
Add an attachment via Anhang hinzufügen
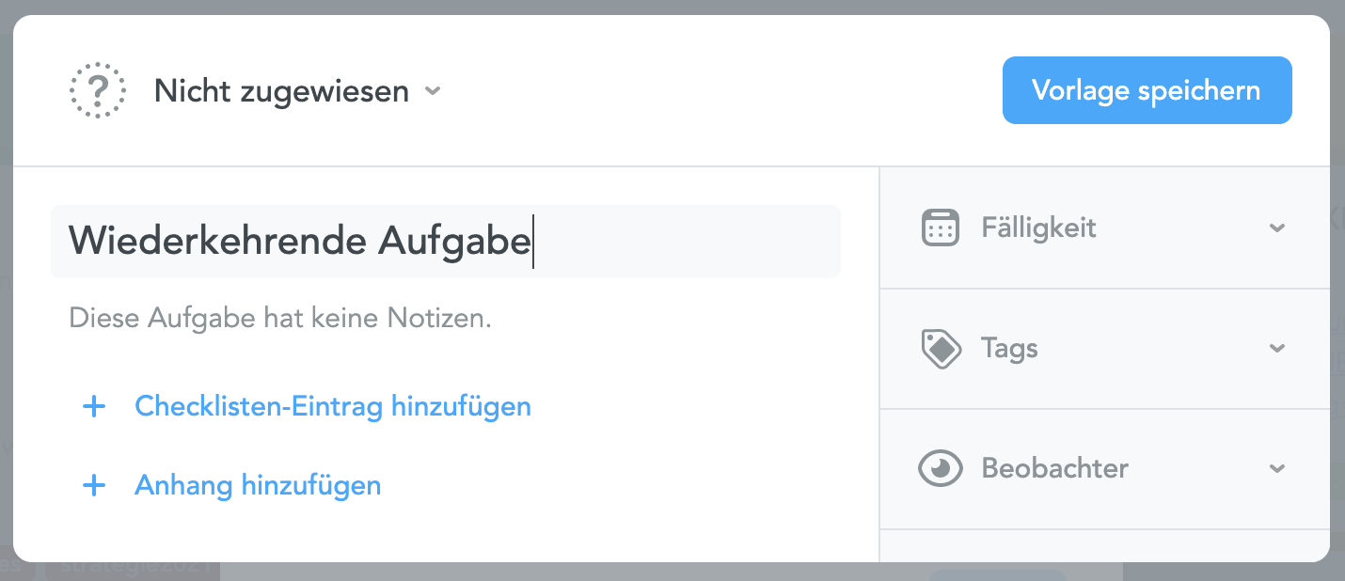(258, 485)
